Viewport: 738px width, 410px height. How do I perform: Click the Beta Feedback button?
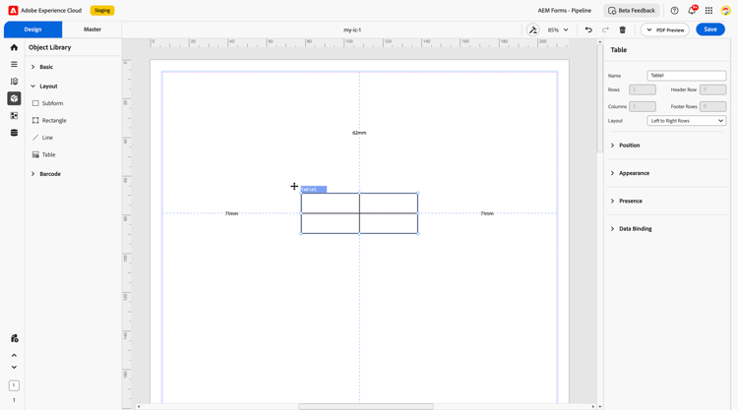[x=632, y=11]
